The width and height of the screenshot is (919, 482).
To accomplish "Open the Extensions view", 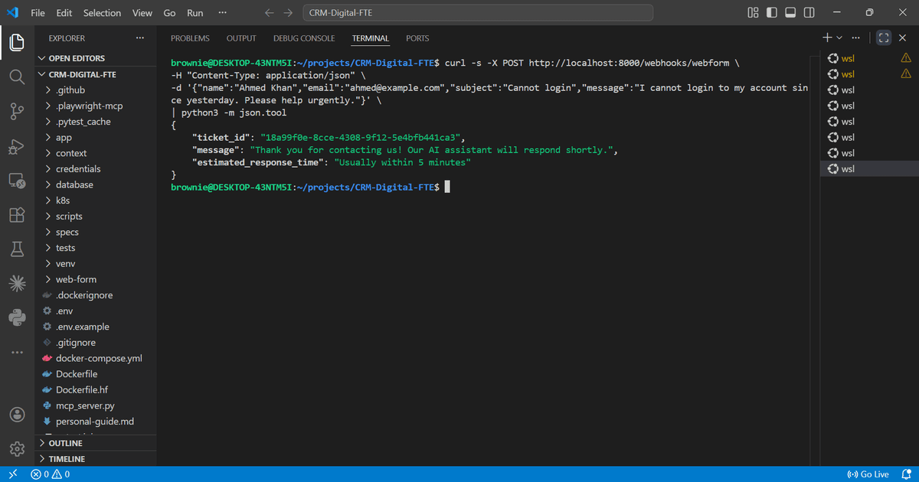I will 16,215.
